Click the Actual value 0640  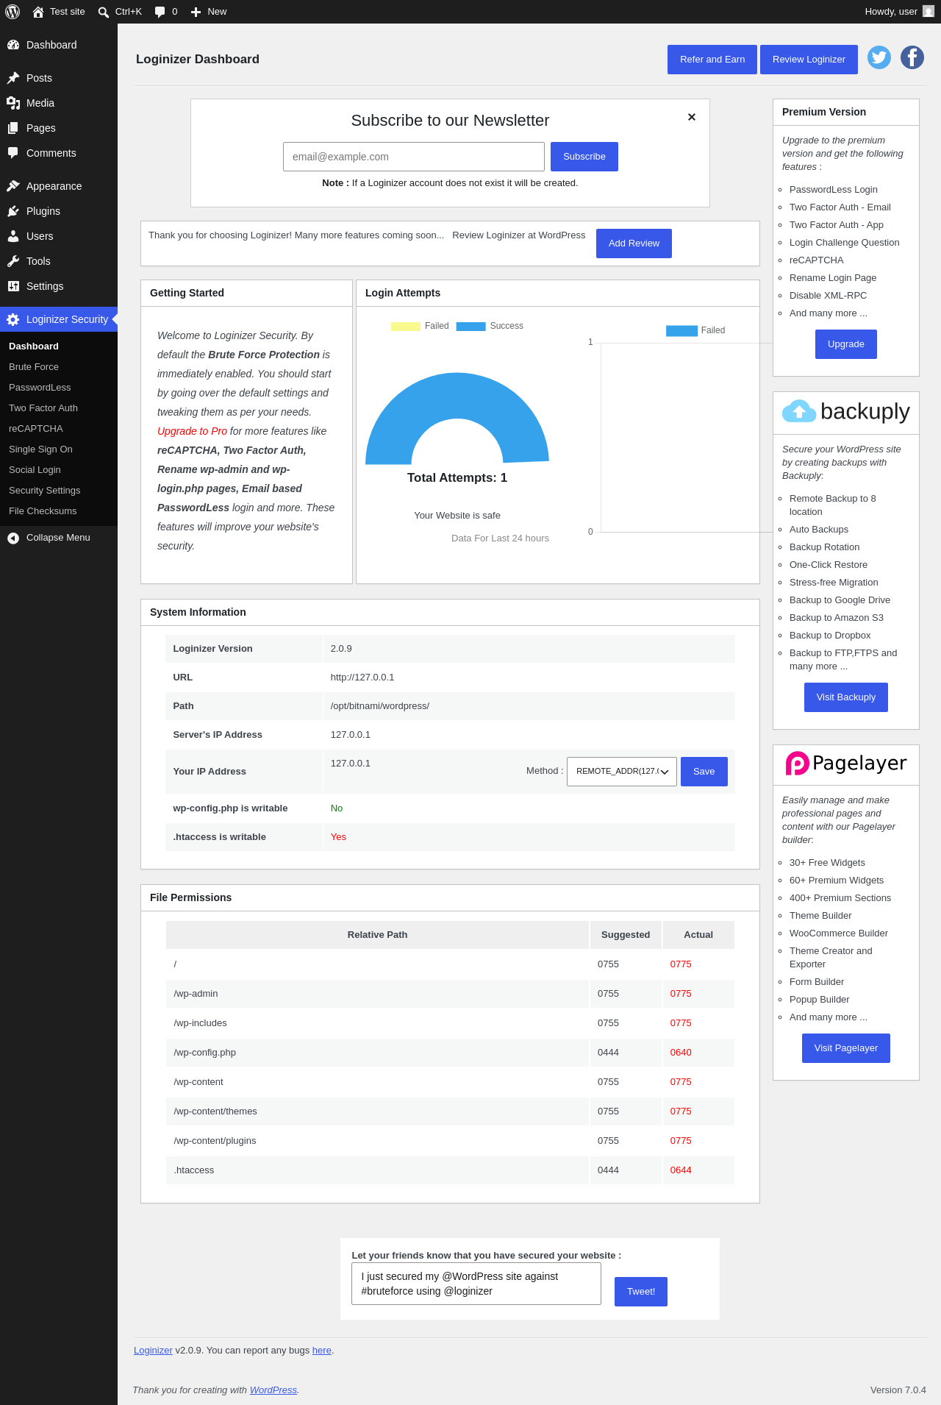click(x=681, y=1053)
